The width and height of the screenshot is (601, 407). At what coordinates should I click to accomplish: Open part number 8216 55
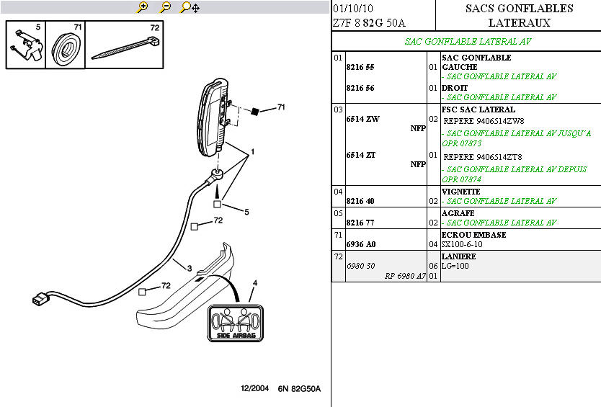click(x=361, y=67)
